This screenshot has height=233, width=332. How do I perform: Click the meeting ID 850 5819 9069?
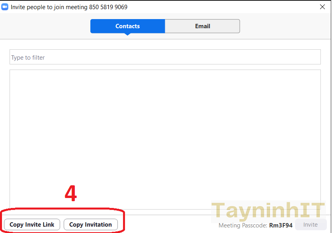click(111, 7)
